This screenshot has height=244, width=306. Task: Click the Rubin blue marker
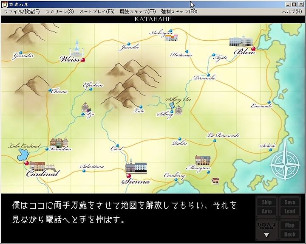[180, 139]
